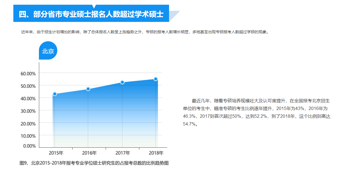Select the 2018 data point marker
Viewport: 342px width, 169px height.
pos(156,79)
